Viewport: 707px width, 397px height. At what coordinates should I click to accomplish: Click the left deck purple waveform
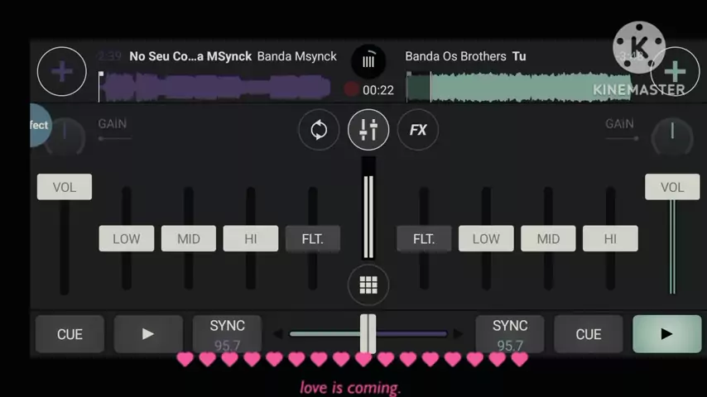pyautogui.click(x=215, y=88)
